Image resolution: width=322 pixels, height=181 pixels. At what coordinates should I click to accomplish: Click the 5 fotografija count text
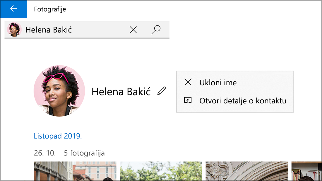[84, 153]
